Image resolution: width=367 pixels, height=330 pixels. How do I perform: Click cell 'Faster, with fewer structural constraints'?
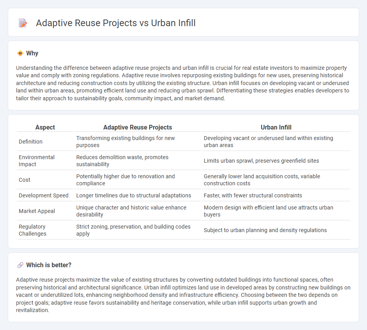[276, 195]
